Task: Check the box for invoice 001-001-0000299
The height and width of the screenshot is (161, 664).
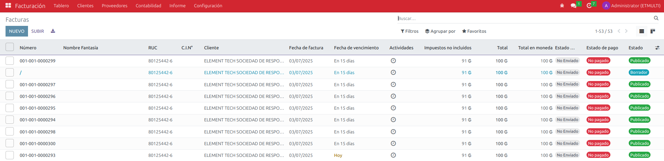Action: pyautogui.click(x=10, y=61)
